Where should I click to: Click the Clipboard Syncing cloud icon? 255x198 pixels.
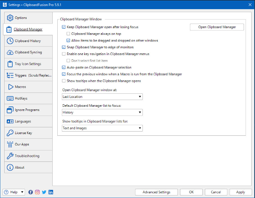[10, 53]
